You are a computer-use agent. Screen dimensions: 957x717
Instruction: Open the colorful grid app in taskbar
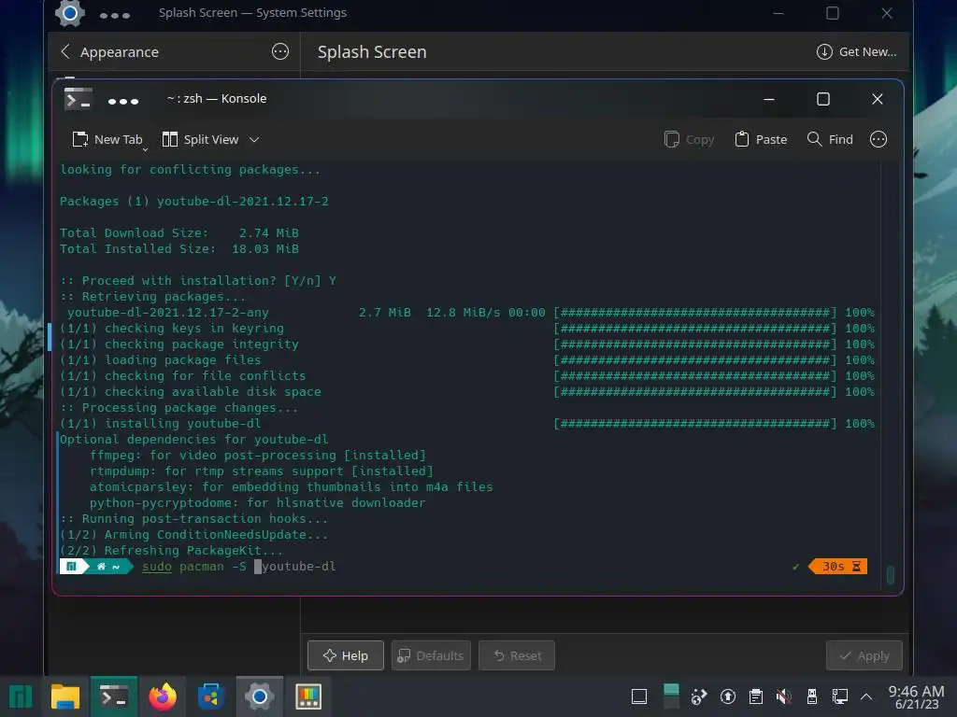tap(308, 696)
